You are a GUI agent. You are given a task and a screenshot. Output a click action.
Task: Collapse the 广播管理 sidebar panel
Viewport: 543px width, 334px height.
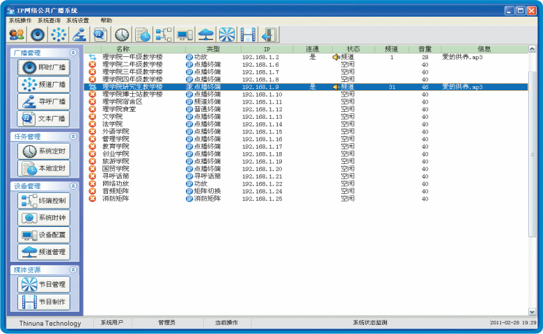pos(72,53)
